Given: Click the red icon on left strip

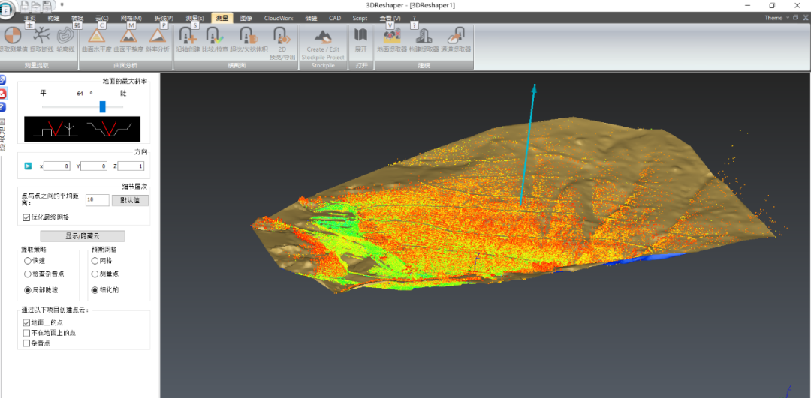Looking at the screenshot, I should tap(2, 94).
